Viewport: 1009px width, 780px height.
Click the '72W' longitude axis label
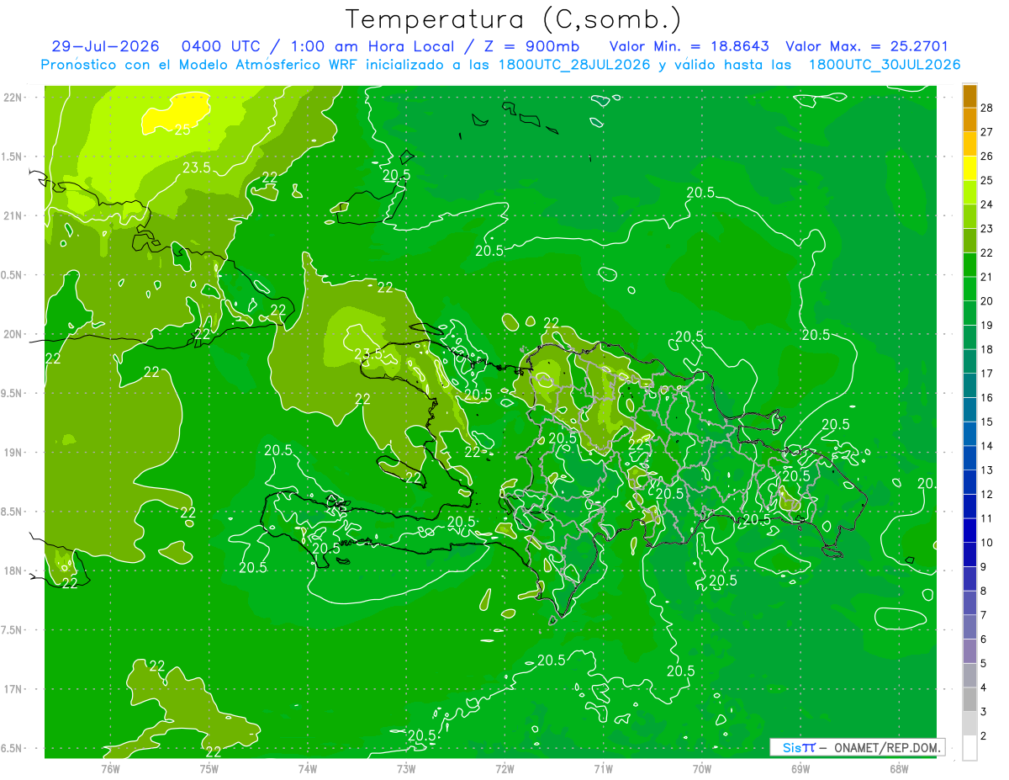point(504,768)
